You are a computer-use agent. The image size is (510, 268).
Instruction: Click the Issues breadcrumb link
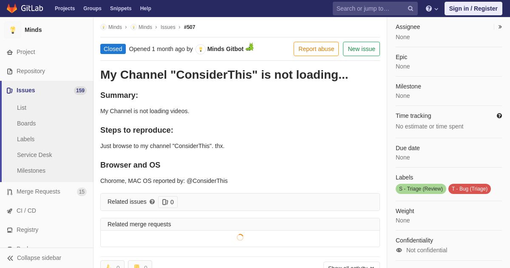click(x=168, y=27)
